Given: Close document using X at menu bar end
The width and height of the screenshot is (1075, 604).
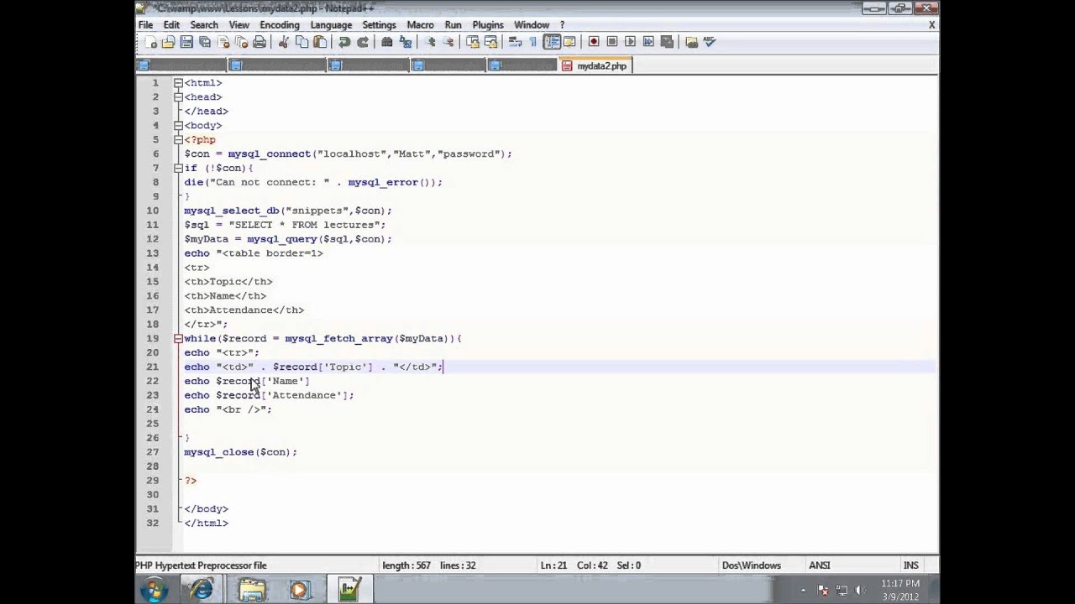Looking at the screenshot, I should tap(931, 25).
